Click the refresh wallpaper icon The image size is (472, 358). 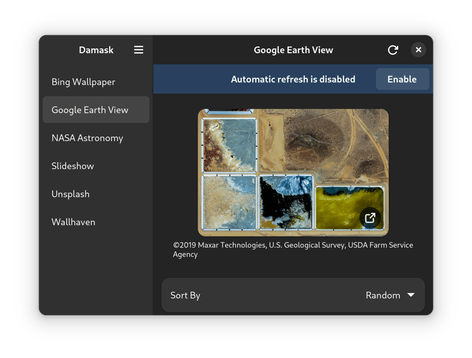tap(393, 50)
